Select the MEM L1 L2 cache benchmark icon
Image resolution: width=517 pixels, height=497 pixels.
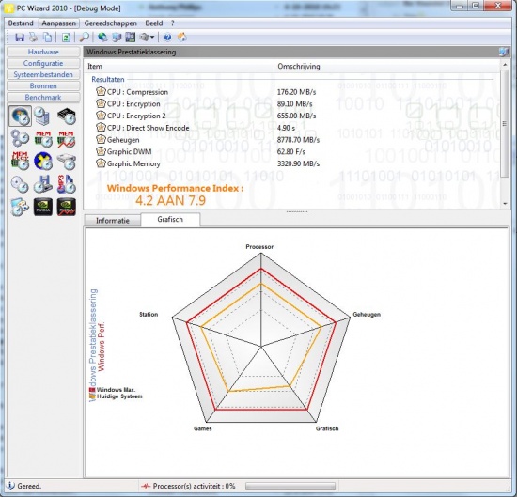tap(20, 161)
